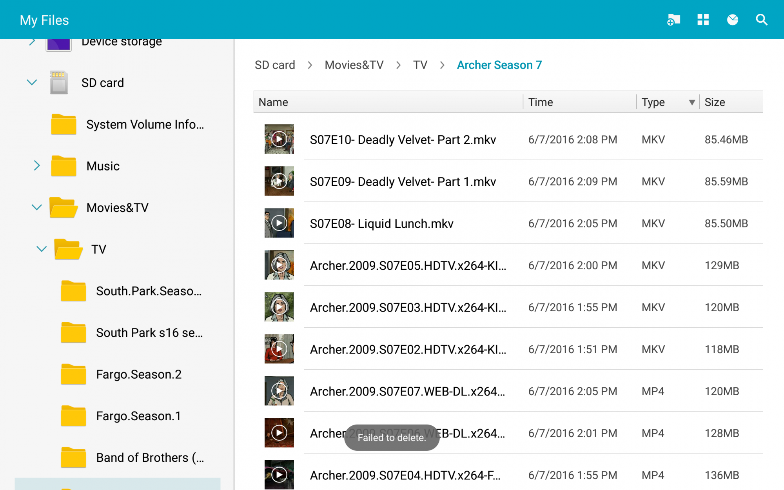Collapse the SD card tree node
Viewport: 784px width, 490px height.
32,82
